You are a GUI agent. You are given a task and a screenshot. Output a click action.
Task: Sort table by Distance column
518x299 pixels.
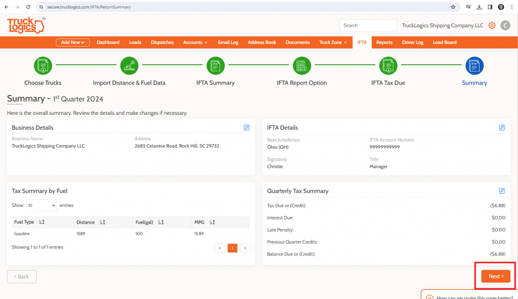click(102, 222)
